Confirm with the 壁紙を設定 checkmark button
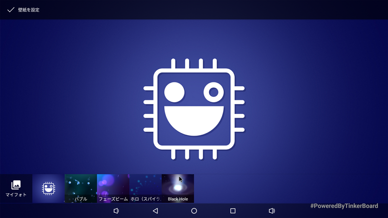388x218 pixels. click(23, 10)
